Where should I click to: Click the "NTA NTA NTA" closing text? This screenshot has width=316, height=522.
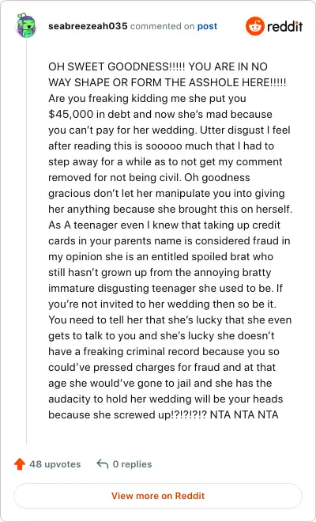(244, 414)
